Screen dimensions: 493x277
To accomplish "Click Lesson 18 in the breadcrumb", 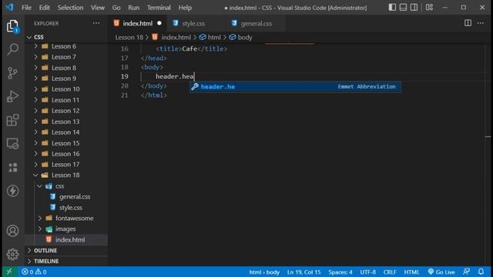I will coord(129,38).
